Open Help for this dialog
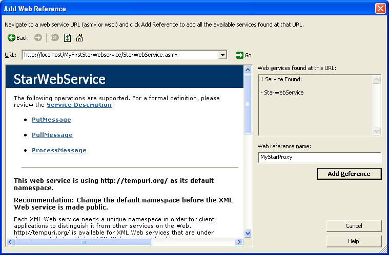 (x=354, y=241)
